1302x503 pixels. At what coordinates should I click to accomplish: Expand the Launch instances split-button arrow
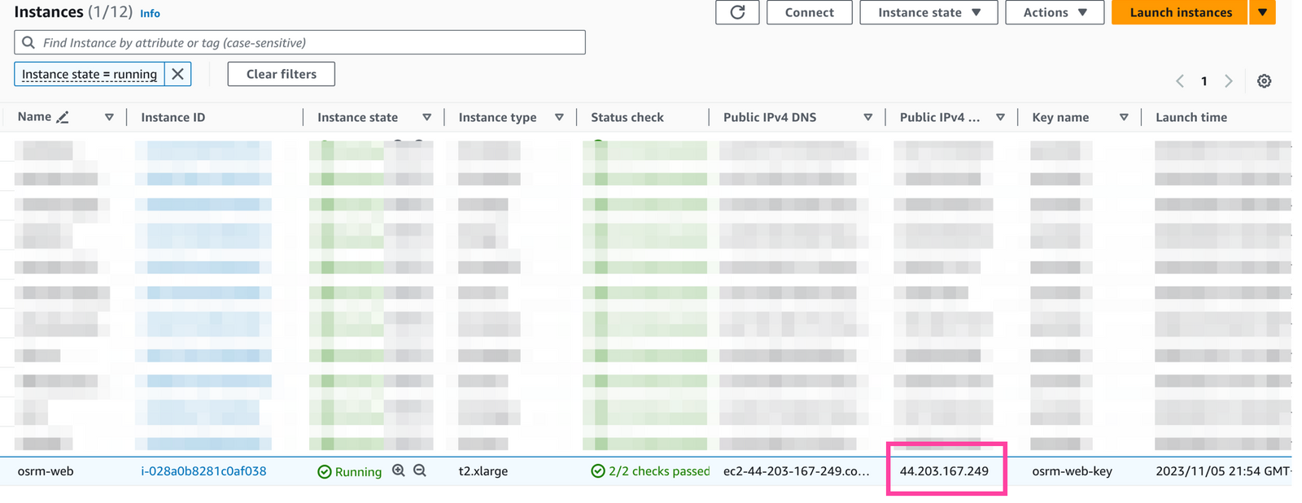1262,12
